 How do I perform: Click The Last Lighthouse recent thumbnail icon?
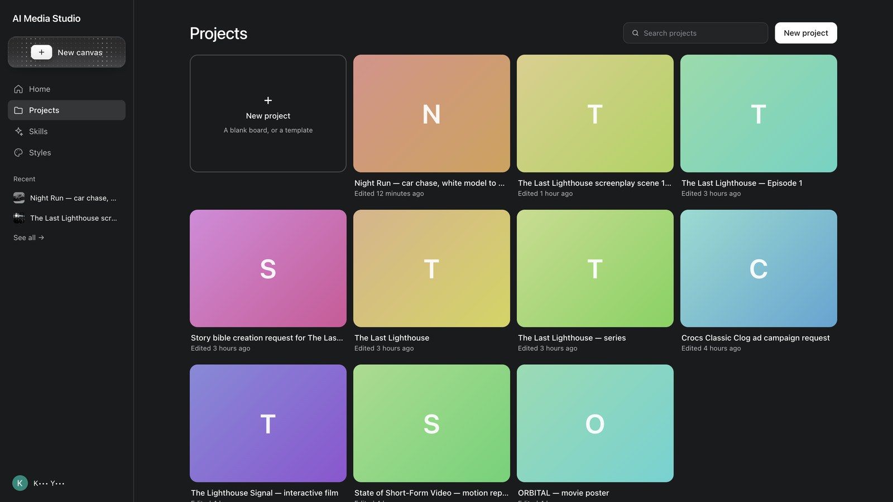tap(19, 218)
